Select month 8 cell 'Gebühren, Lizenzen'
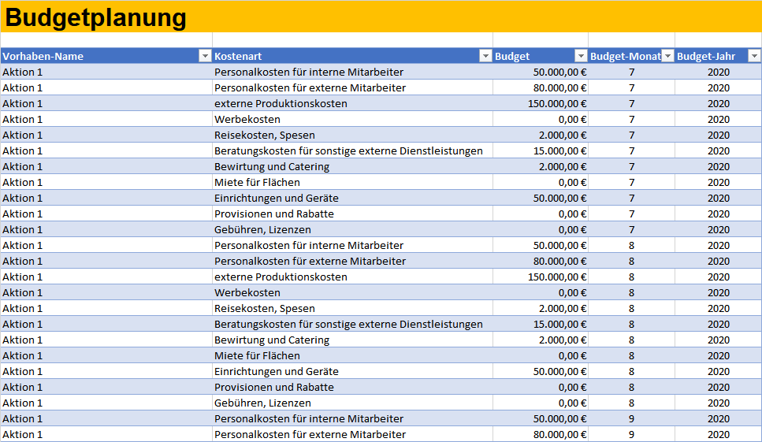 tap(352, 403)
